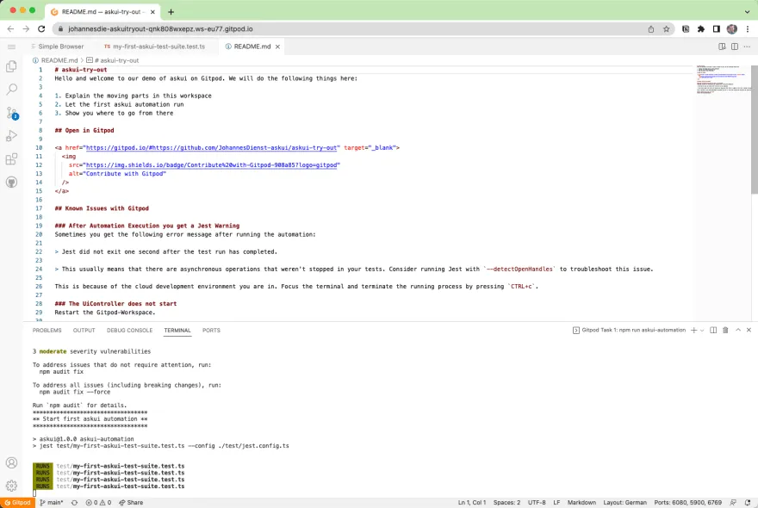Switch to the PORTS panel tab
The image size is (758, 508).
211,330
